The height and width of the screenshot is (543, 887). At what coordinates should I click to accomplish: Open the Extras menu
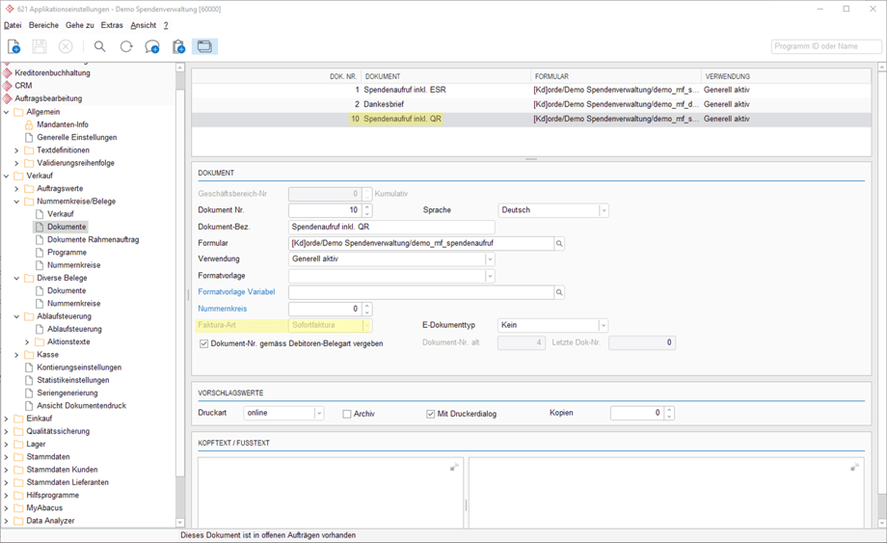[x=112, y=25]
